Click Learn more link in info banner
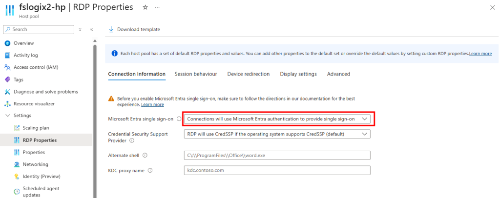The height and width of the screenshot is (198, 500). [480, 54]
